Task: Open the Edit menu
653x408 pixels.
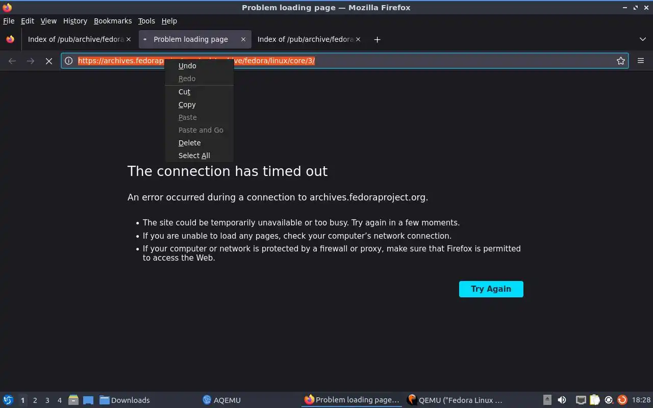Action: [28, 21]
